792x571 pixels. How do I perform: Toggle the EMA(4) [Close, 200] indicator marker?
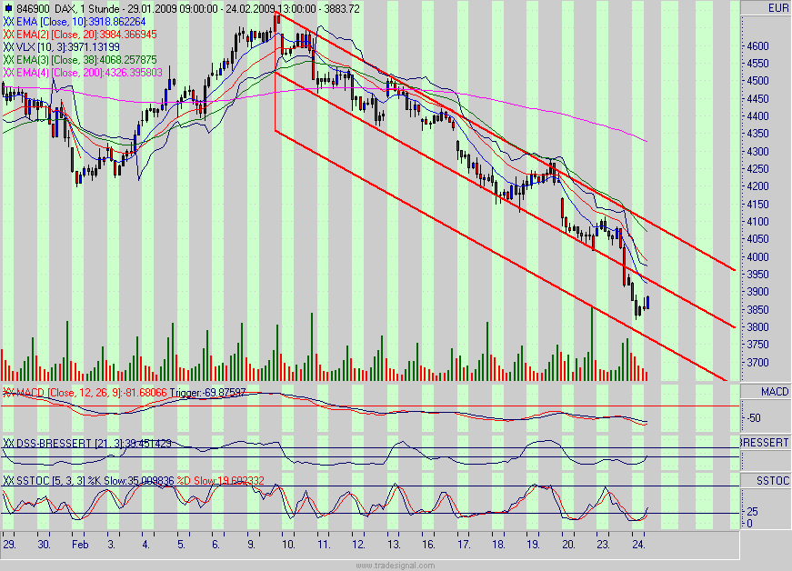7,69
